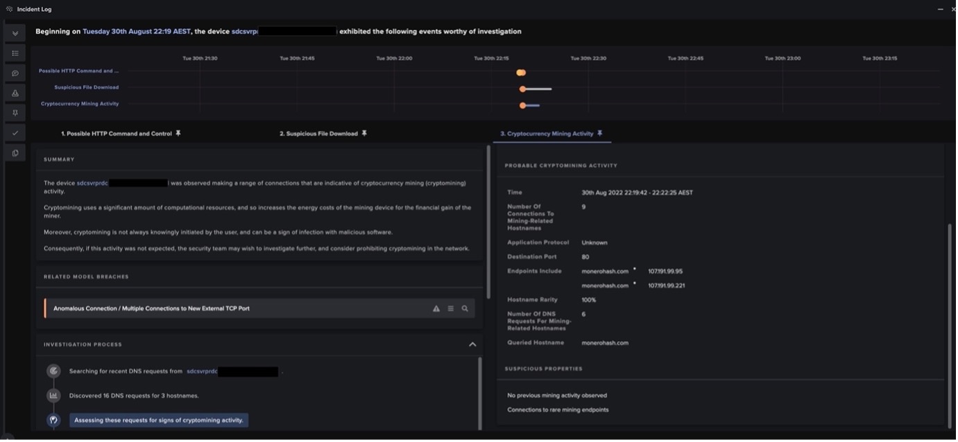Click the Discovered 16 DNS requests chart icon
Screen dimensions: 958x442
pyautogui.click(x=53, y=396)
